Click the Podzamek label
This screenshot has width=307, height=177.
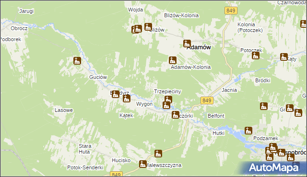[266, 138]
